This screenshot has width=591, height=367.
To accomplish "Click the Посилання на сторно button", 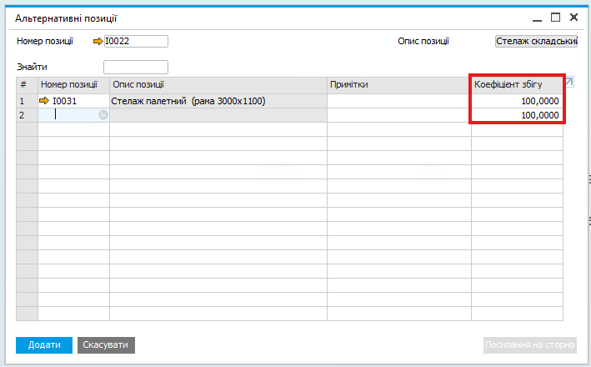I will [530, 345].
